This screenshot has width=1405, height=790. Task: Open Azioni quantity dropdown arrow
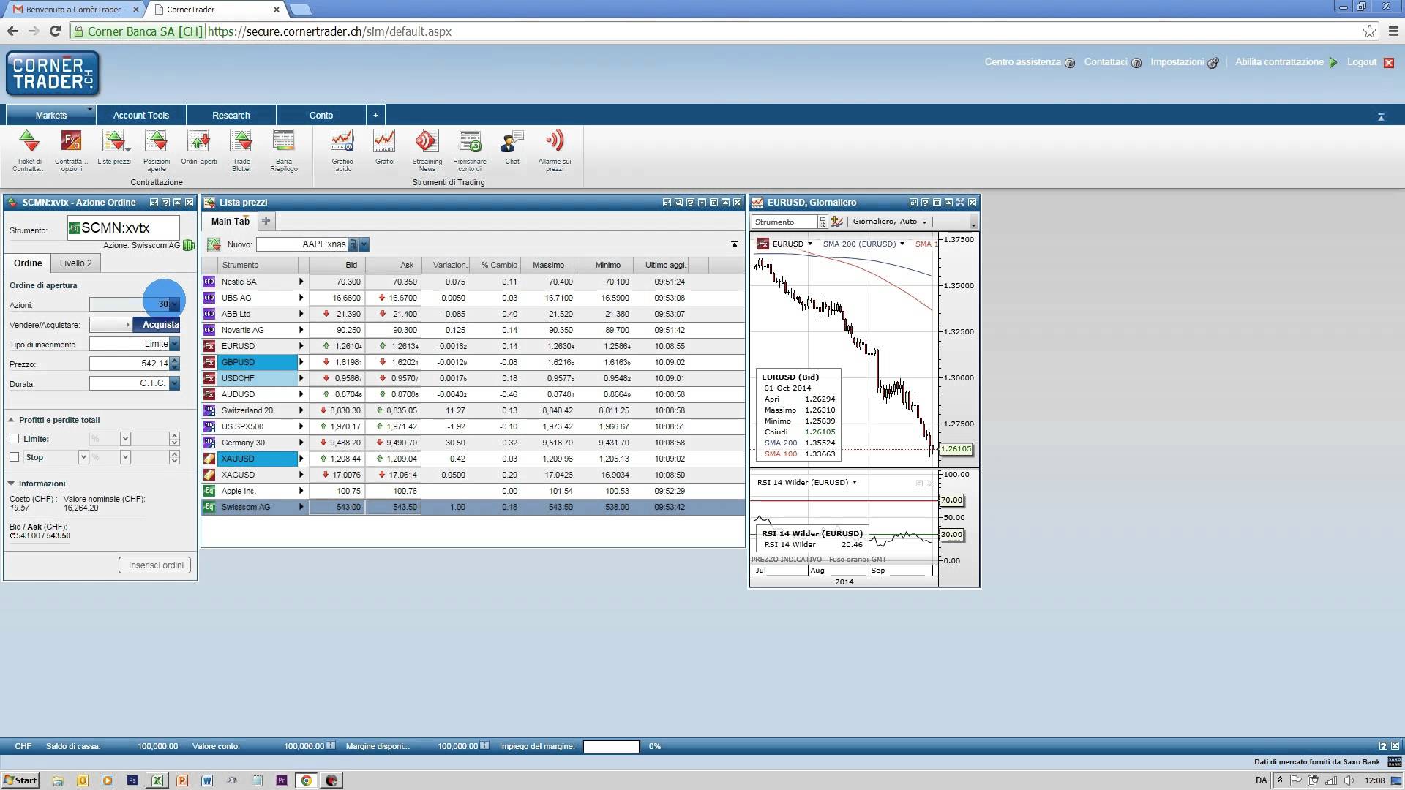pyautogui.click(x=174, y=304)
